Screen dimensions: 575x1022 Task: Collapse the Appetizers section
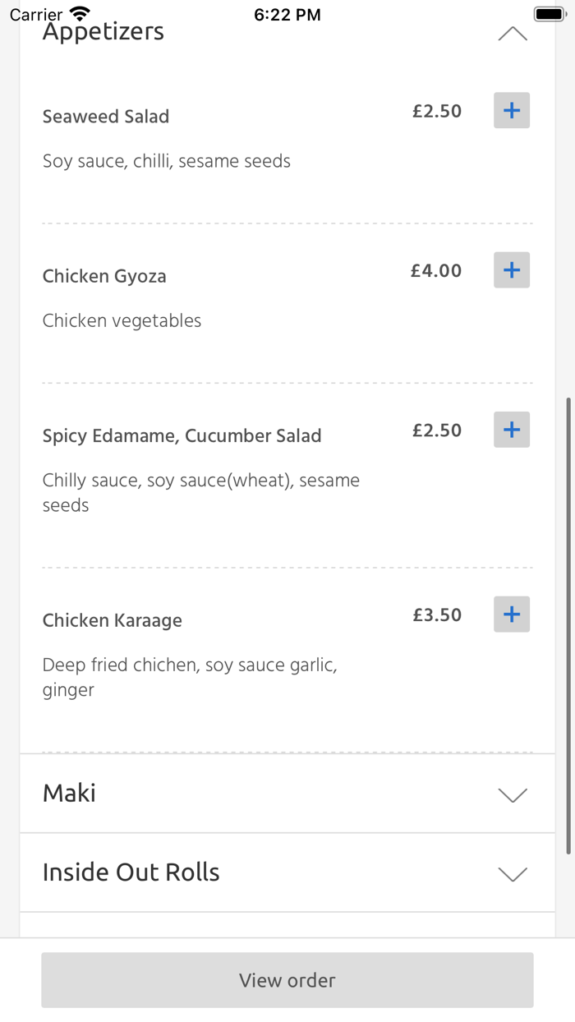pos(513,33)
